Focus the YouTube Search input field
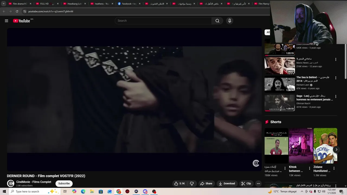The height and width of the screenshot is (195, 347). point(163,21)
